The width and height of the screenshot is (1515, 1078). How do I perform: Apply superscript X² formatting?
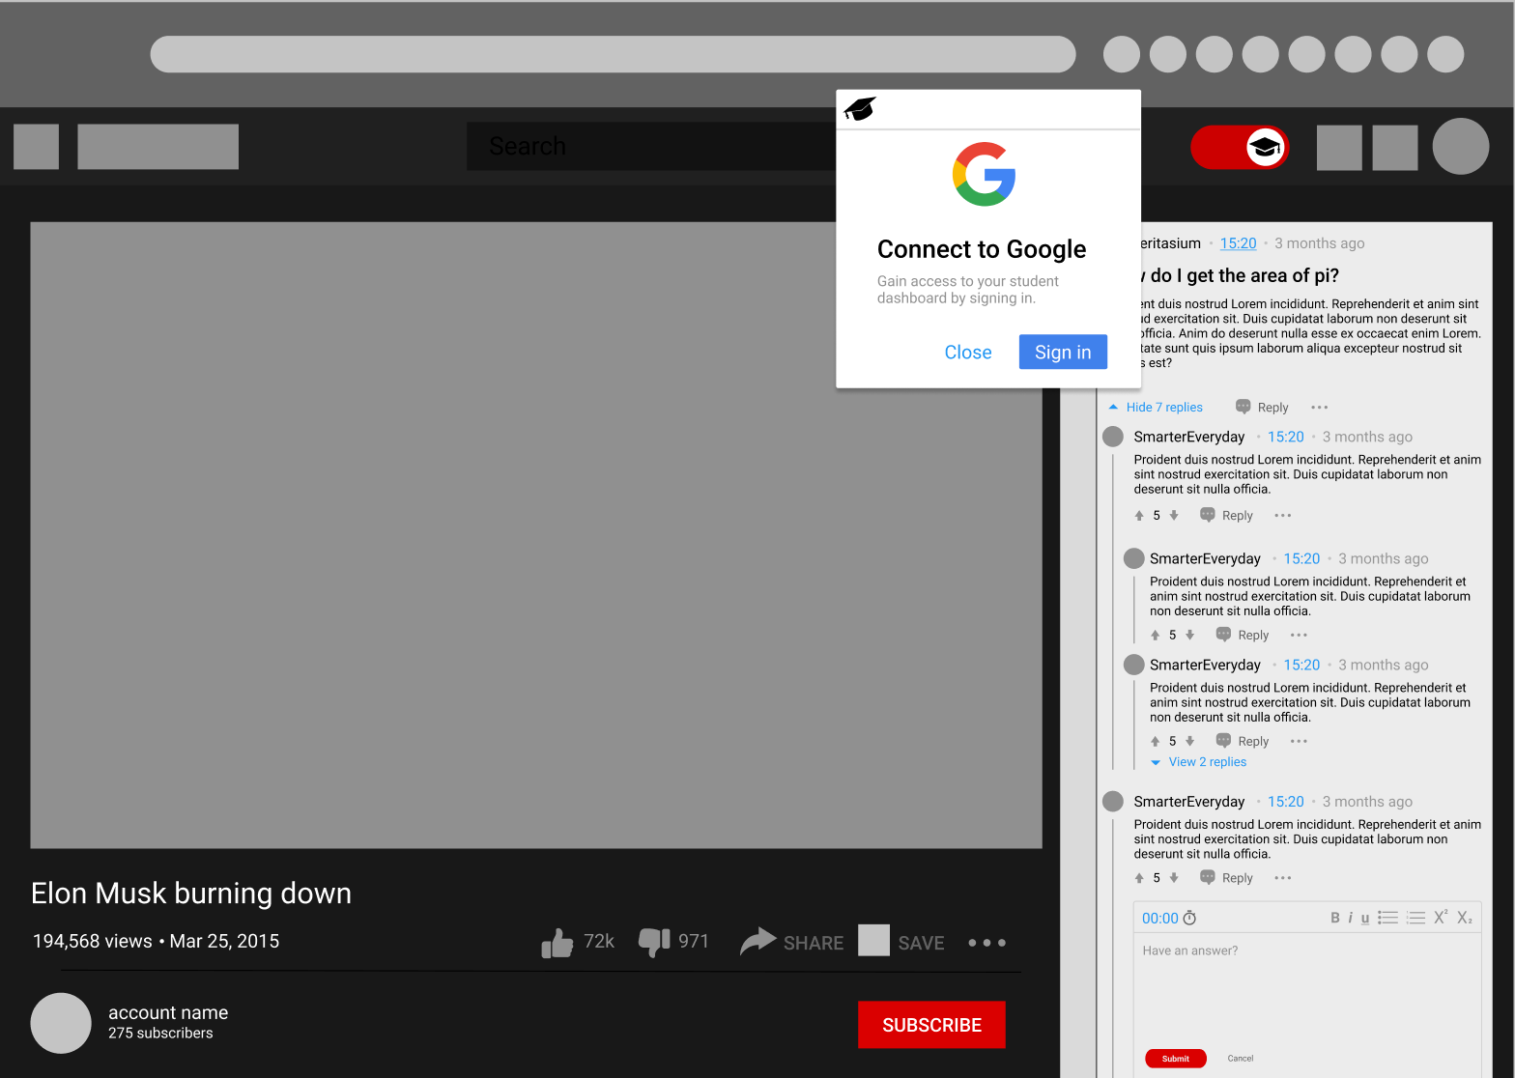click(x=1441, y=917)
